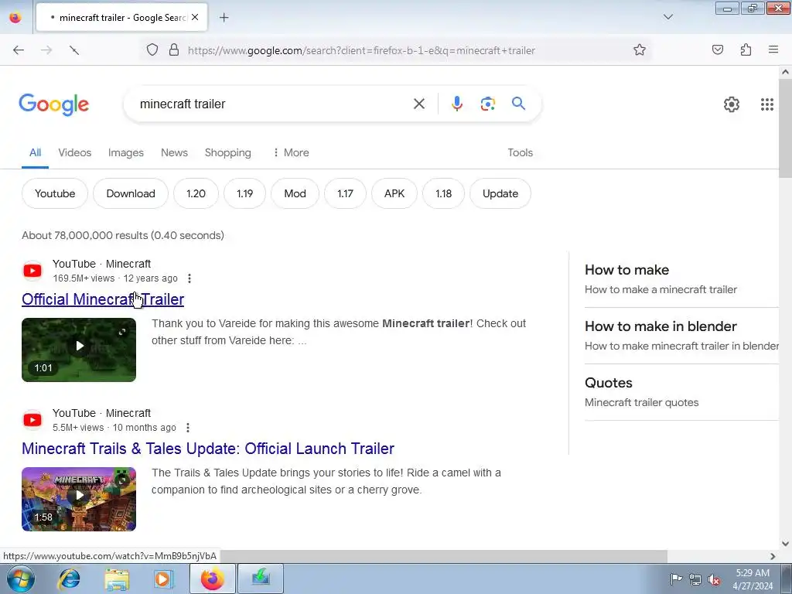This screenshot has height=594, width=792.
Task: Open a new tab with plus
Action: pos(224,18)
